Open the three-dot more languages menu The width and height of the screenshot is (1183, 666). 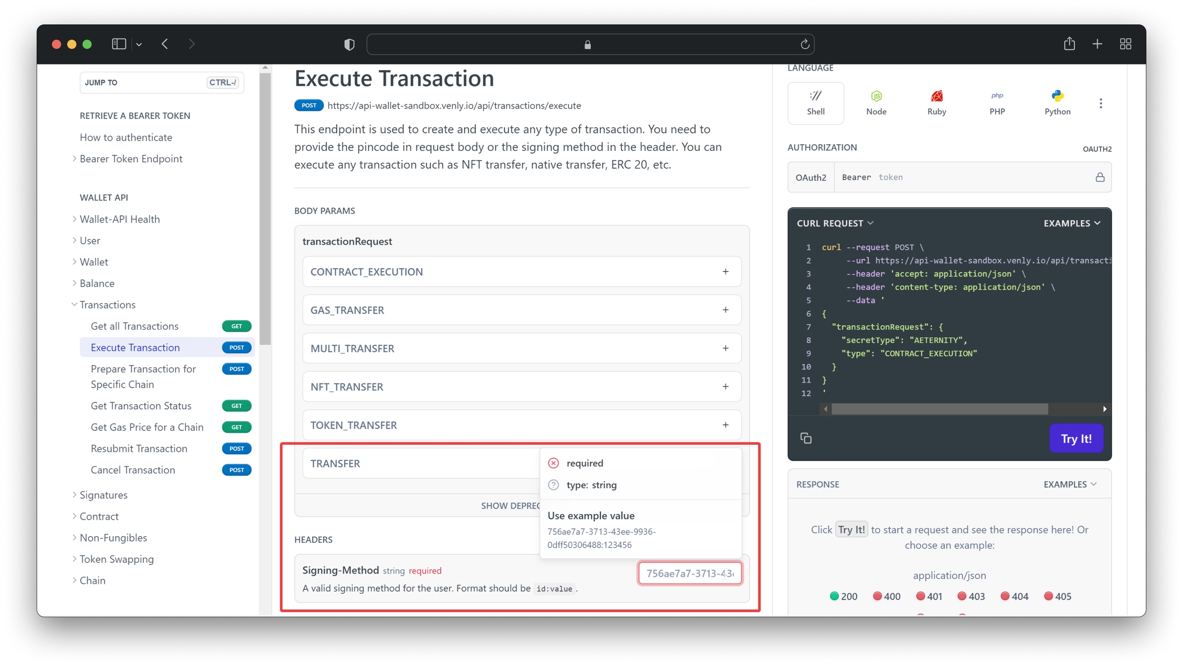[x=1101, y=103]
